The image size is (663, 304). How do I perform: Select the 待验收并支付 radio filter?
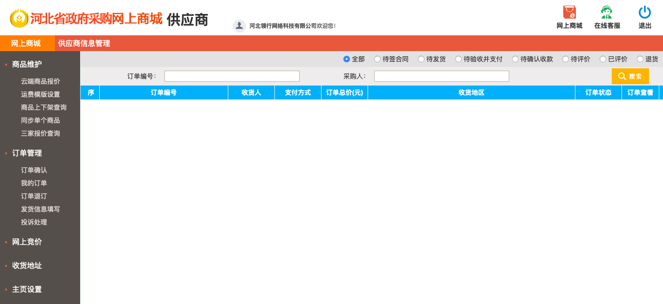[x=458, y=59]
